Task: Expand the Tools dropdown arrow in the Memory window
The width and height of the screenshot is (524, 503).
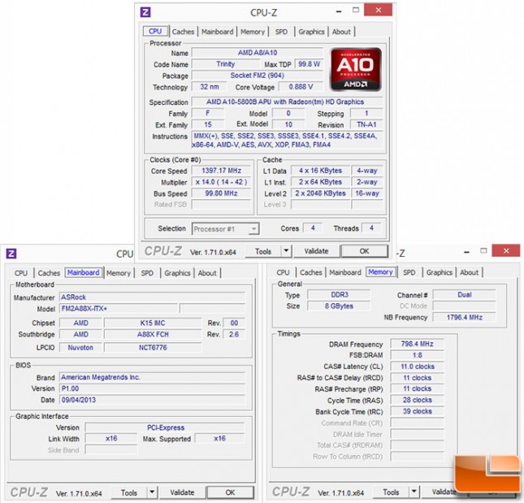Action: (x=414, y=492)
